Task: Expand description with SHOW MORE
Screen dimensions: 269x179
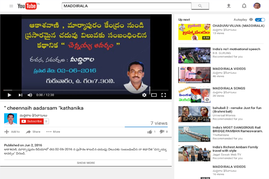Action: [86, 163]
